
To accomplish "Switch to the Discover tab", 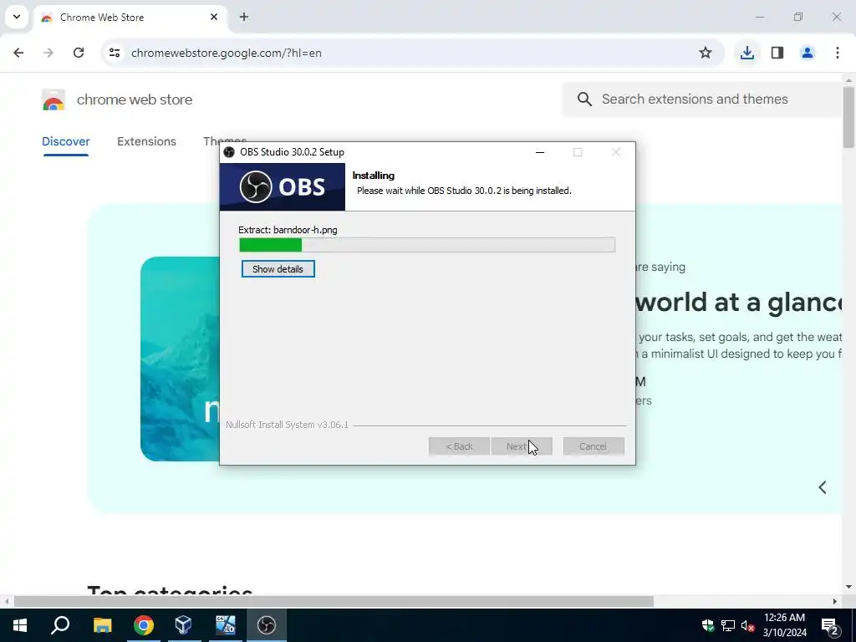I will 66,141.
